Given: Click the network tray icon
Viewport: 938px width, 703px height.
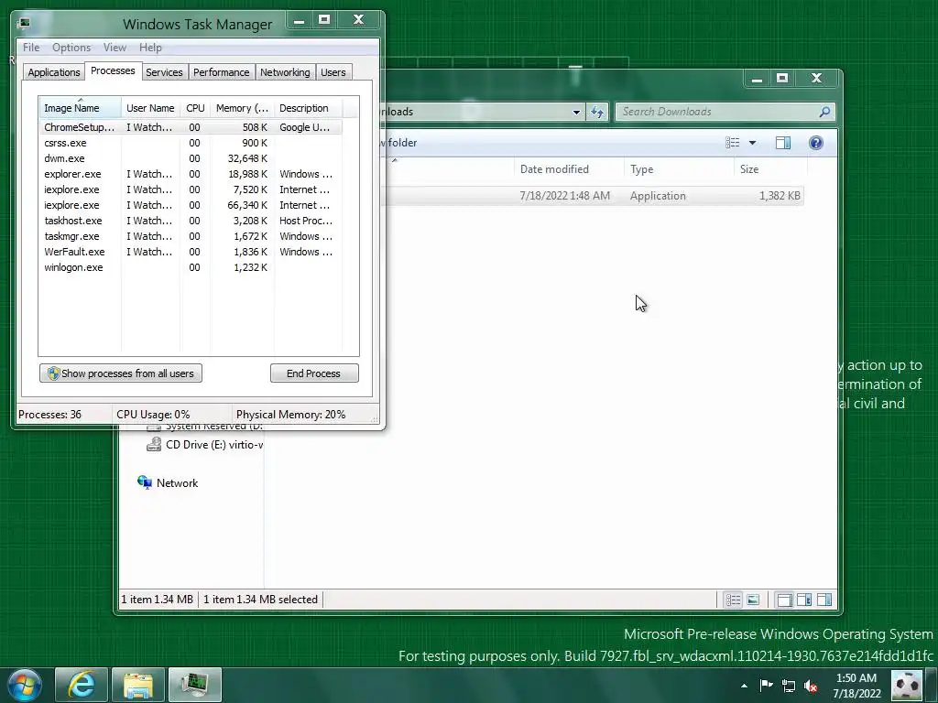Looking at the screenshot, I should 789,687.
